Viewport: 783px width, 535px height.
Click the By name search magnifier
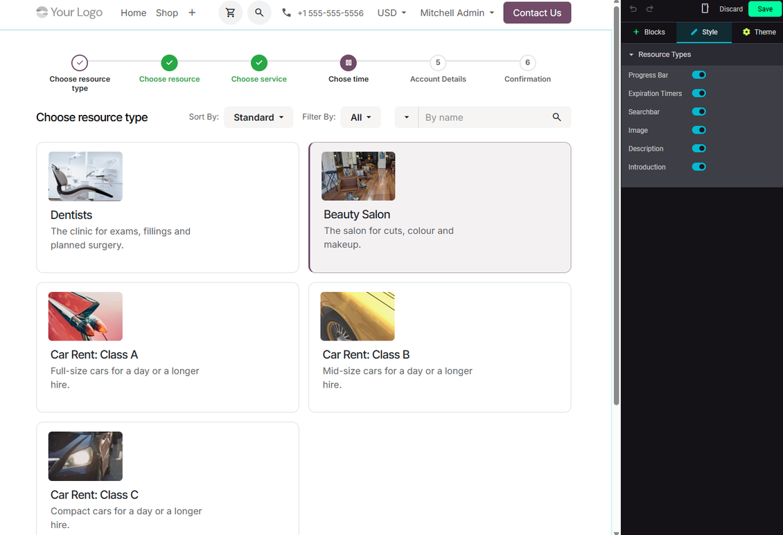556,117
